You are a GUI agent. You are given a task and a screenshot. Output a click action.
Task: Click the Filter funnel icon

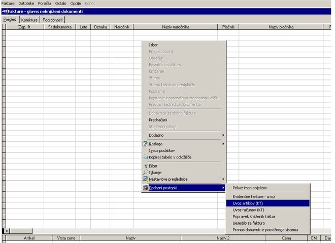[x=146, y=166]
